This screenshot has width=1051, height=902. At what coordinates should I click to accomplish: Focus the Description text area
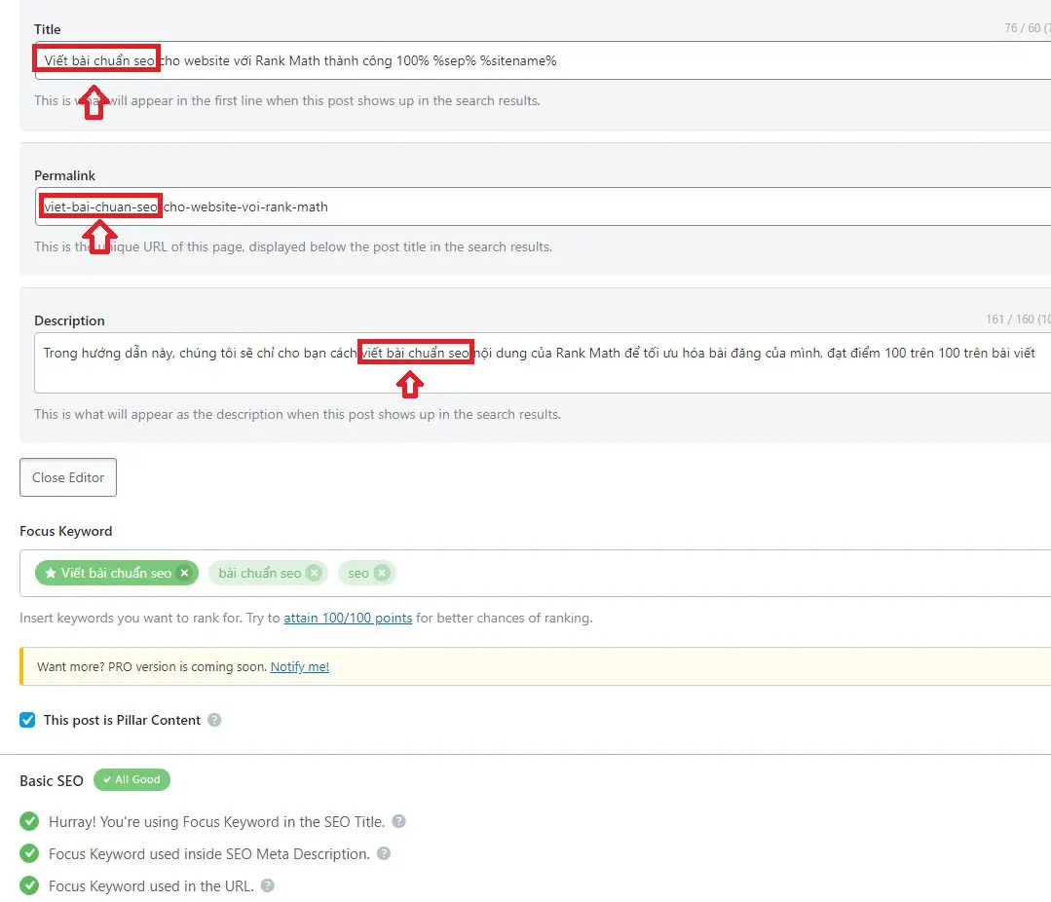(543, 362)
